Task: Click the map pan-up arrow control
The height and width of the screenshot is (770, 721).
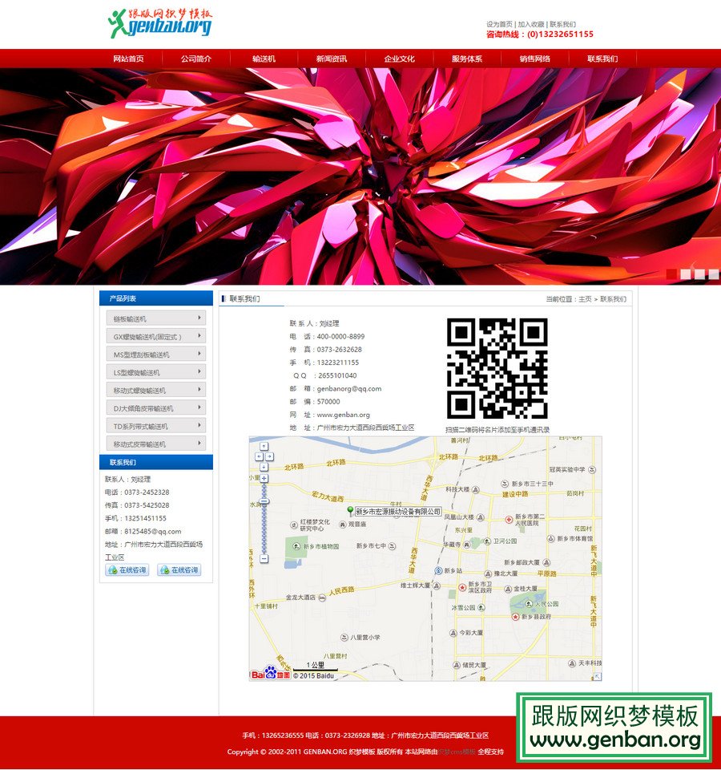Action: click(264, 446)
